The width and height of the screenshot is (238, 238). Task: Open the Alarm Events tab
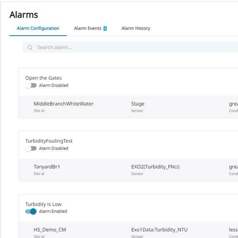pos(88,29)
